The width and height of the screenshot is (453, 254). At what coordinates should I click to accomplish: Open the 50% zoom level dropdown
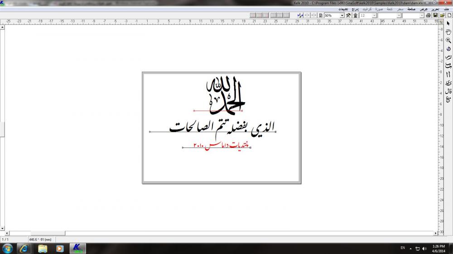(x=342, y=15)
